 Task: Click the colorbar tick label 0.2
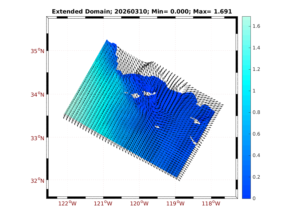[x=257, y=177]
